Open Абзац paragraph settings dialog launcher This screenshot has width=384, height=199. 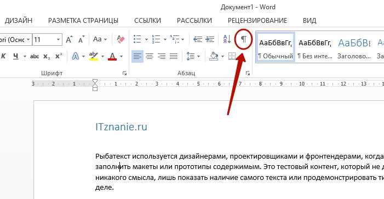248,73
